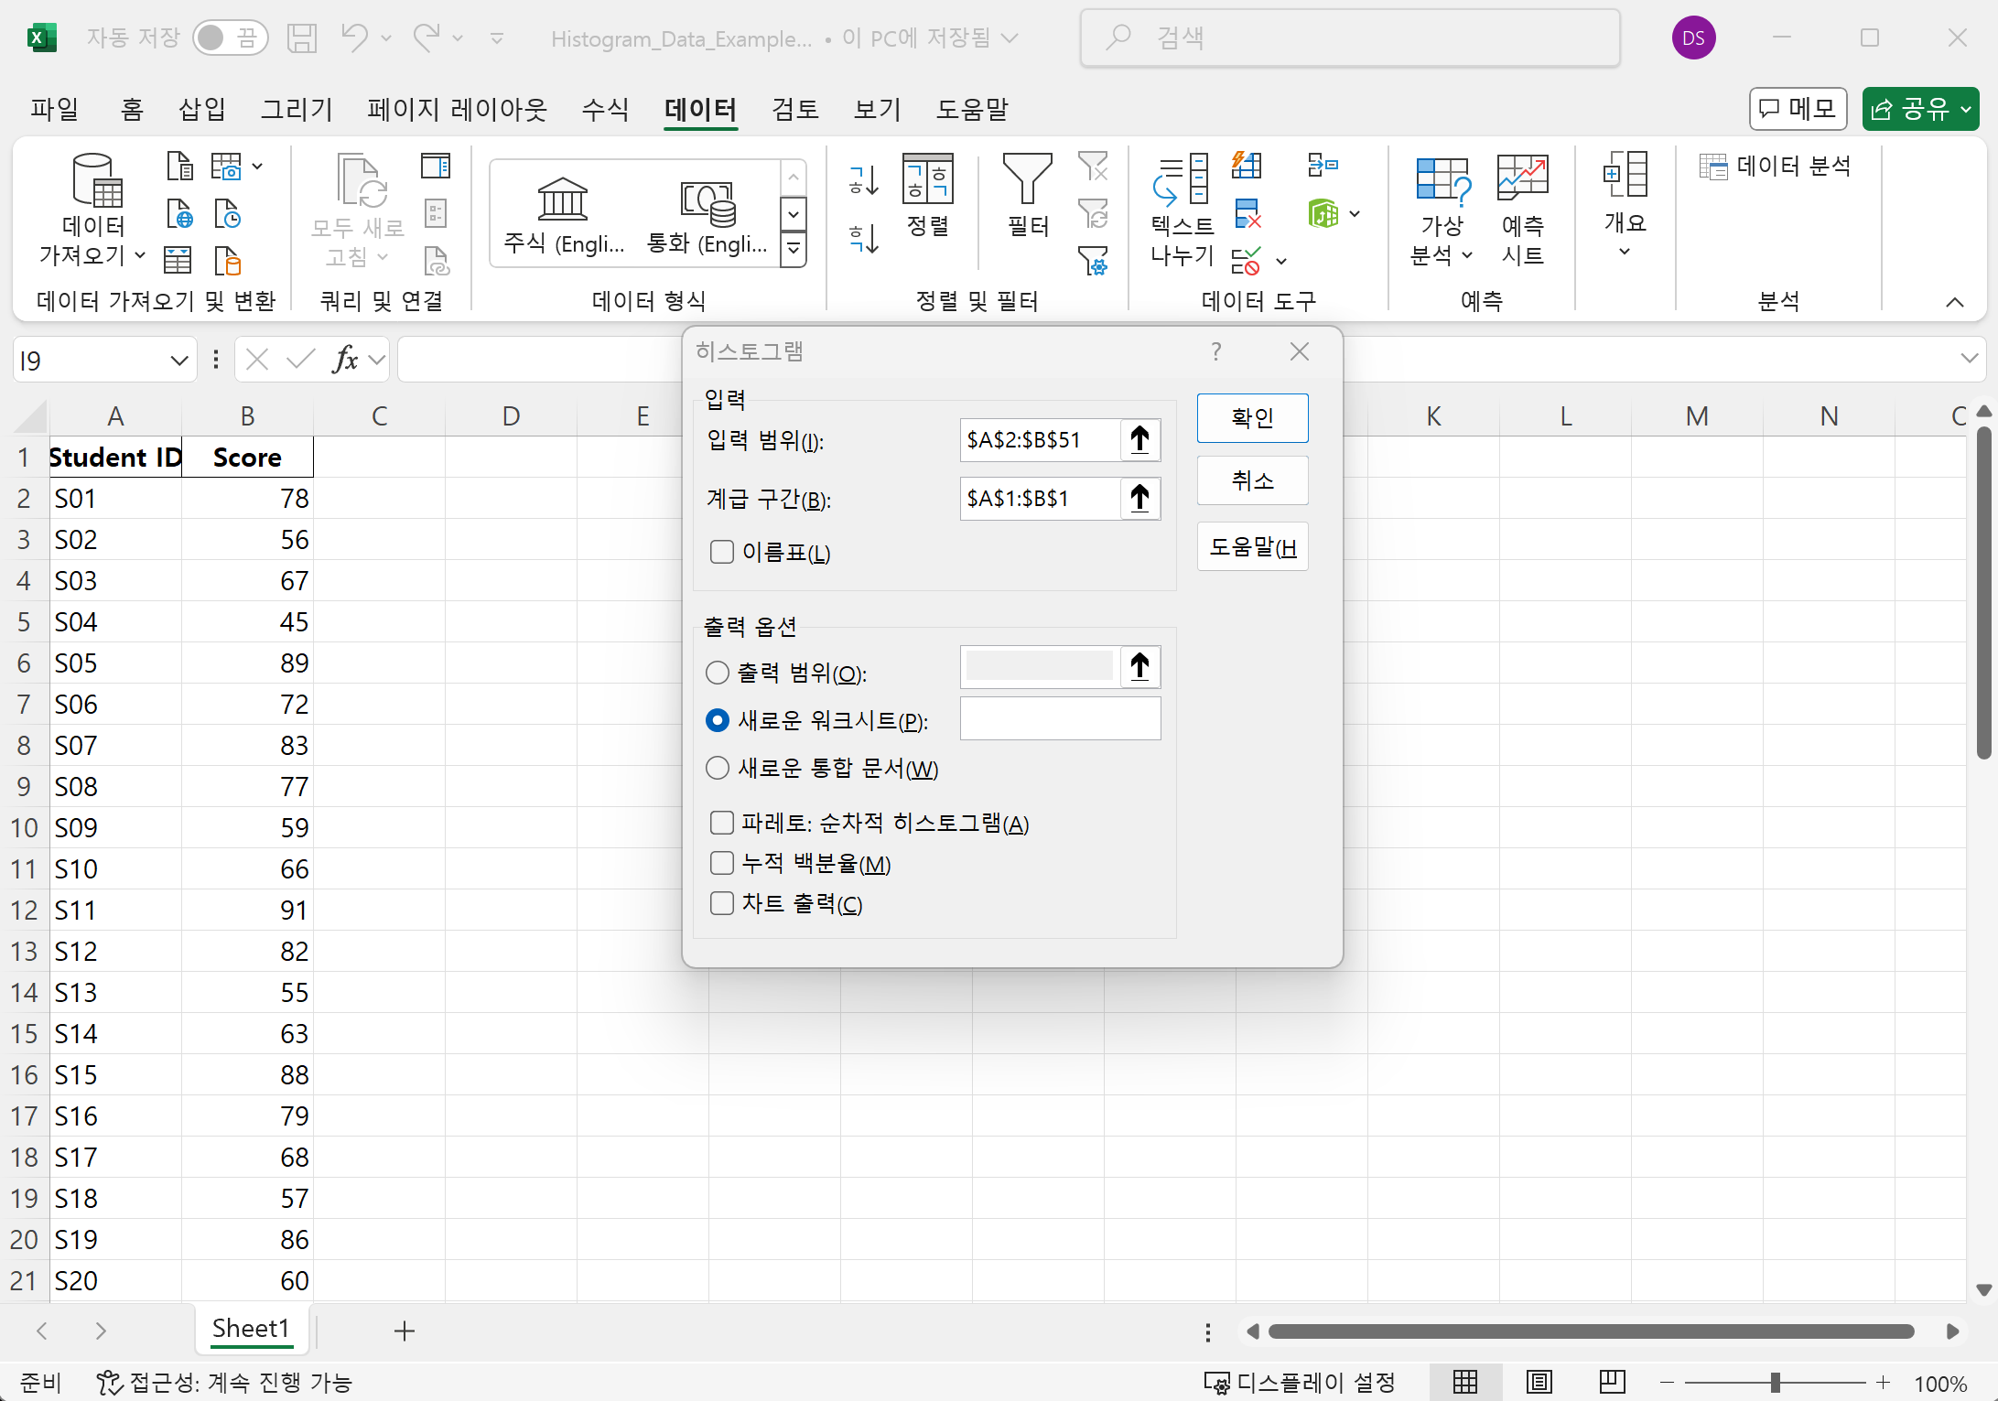Click 텍스트 나누기 (Text to Columns) icon

coord(1180,178)
